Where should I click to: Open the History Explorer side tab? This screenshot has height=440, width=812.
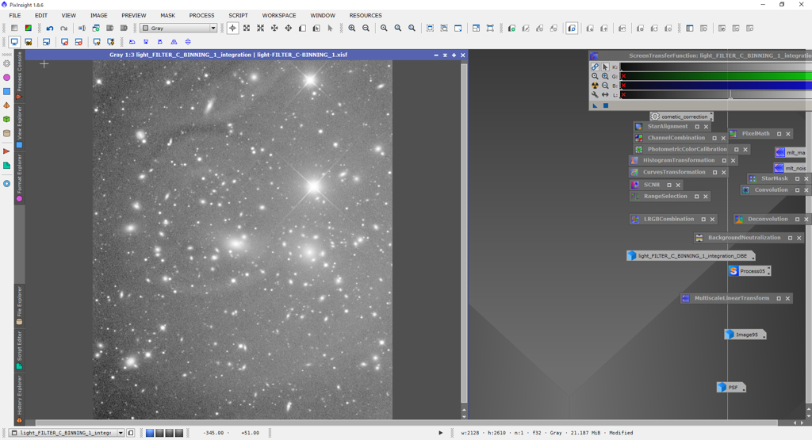19,399
